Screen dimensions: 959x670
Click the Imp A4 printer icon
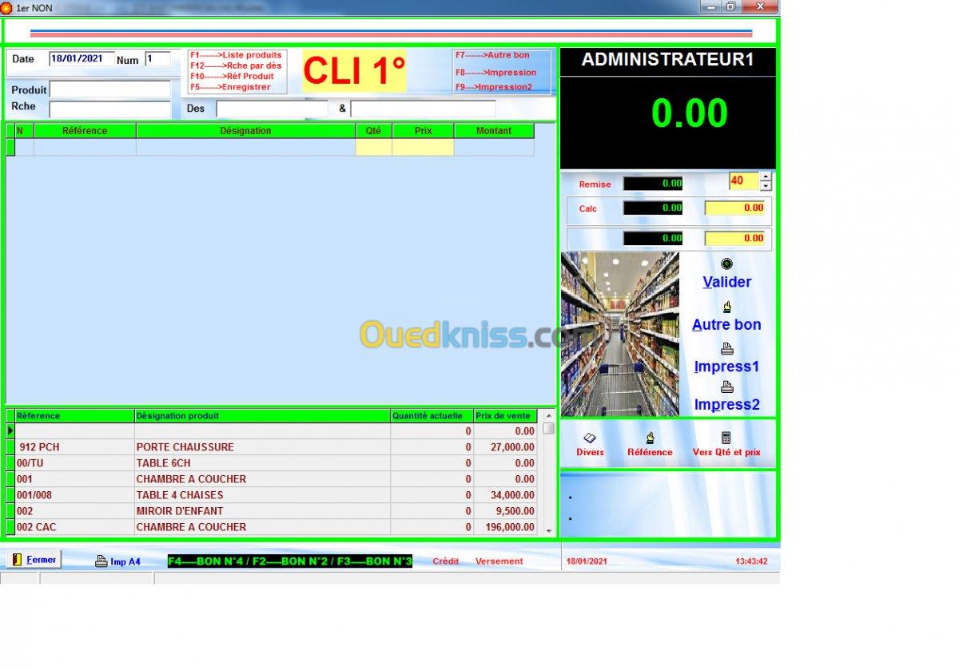click(x=101, y=561)
